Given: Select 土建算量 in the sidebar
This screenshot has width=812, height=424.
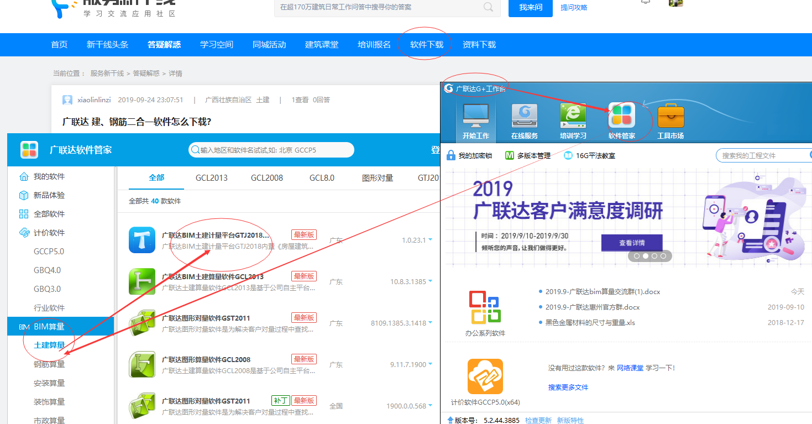Looking at the screenshot, I should tap(49, 346).
